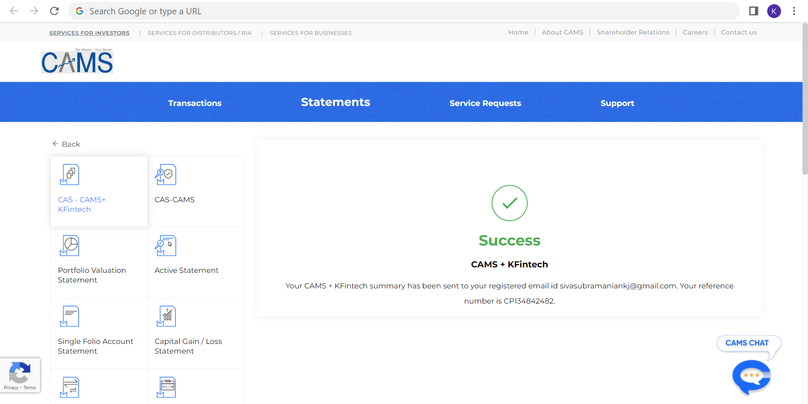
Task: Open Contact us link
Action: pos(739,32)
